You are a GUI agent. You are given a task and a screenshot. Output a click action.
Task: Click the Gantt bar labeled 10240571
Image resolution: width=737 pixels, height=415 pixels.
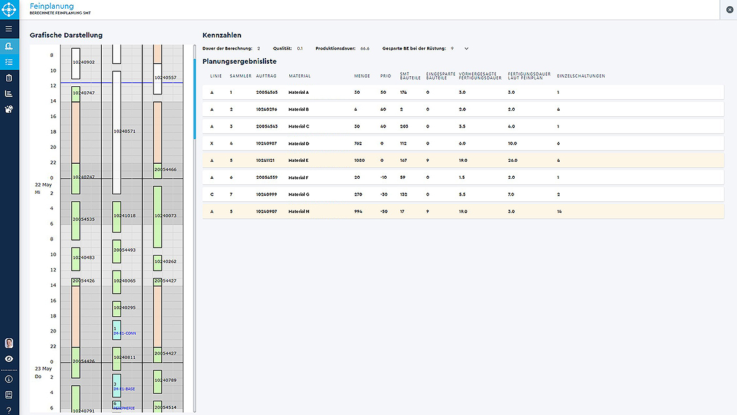point(117,132)
